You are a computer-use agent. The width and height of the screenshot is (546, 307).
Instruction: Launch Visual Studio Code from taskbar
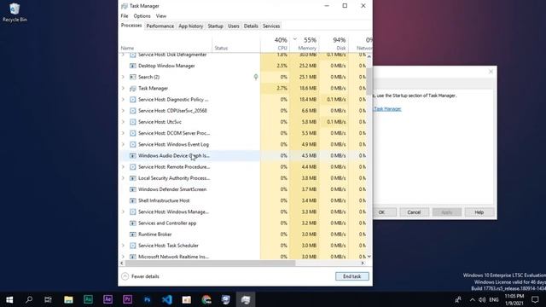[x=167, y=299]
